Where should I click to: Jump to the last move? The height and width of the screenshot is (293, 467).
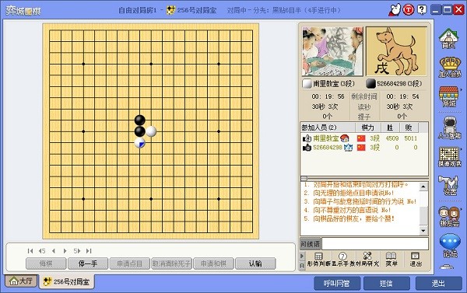89,251
